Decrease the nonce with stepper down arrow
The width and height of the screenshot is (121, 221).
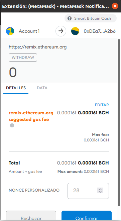tap(100, 192)
